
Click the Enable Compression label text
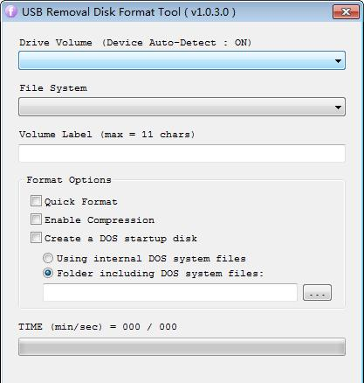[x=100, y=220]
